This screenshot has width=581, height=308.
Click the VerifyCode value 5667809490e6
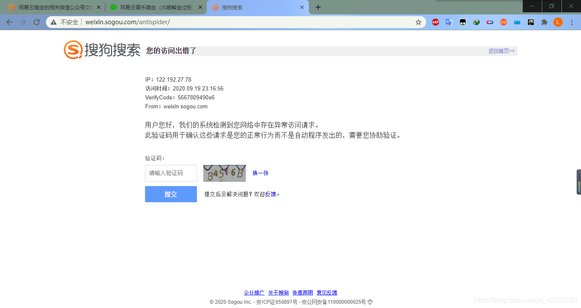click(196, 98)
